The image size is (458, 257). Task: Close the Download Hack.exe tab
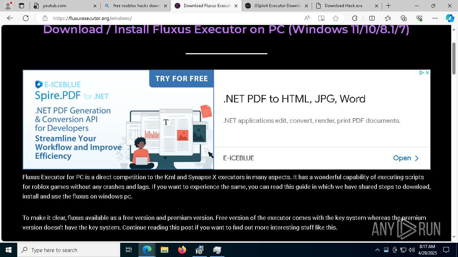[x=376, y=6]
